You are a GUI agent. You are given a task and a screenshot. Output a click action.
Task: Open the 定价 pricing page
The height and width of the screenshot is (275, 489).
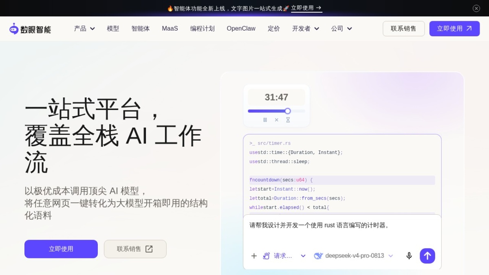tap(274, 29)
